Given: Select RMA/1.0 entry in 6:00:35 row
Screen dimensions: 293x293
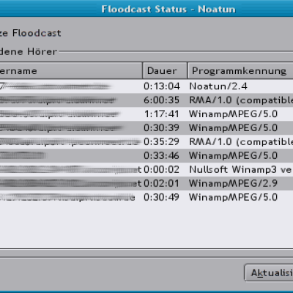Looking at the screenshot, I should pos(241,100).
